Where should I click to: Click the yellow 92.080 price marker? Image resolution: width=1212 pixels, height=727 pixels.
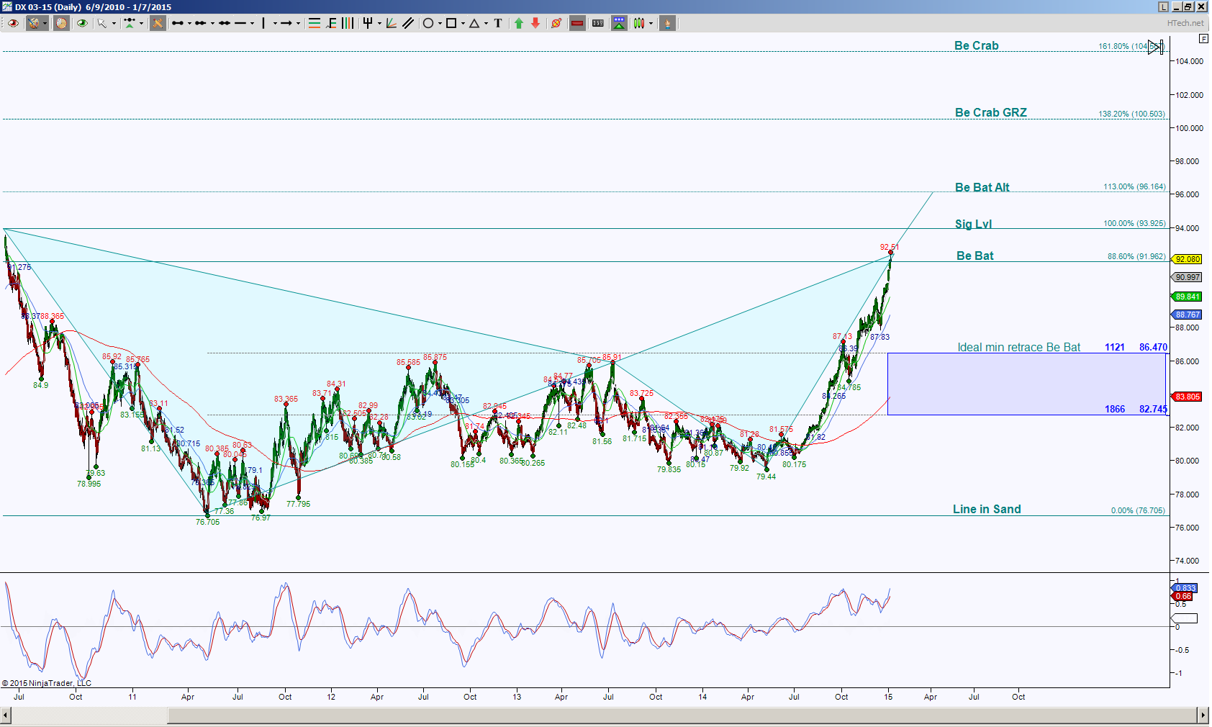pos(1187,259)
